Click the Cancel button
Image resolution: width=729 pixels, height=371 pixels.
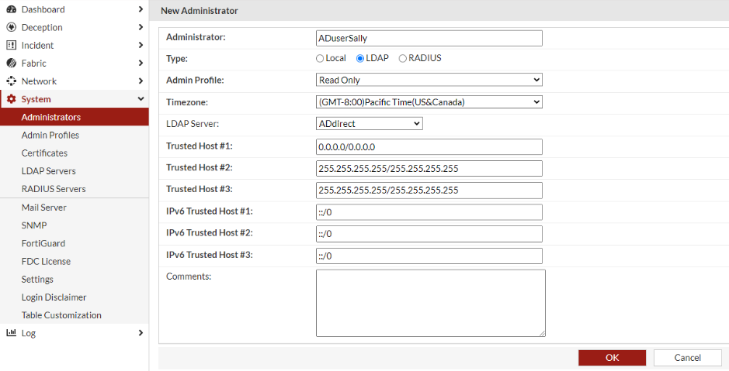(x=687, y=358)
